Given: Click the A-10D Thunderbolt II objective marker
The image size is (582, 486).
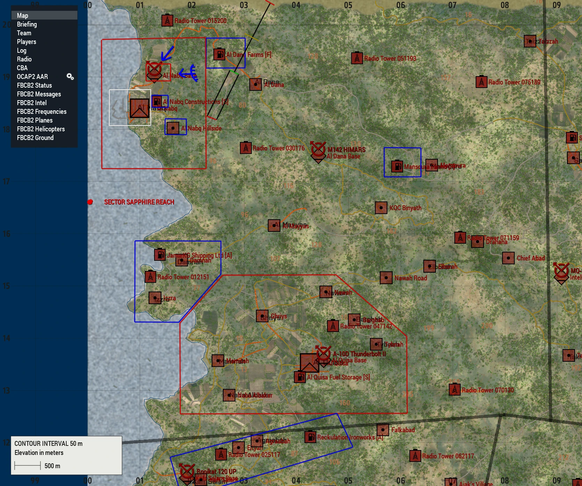Looking at the screenshot, I should tap(323, 354).
